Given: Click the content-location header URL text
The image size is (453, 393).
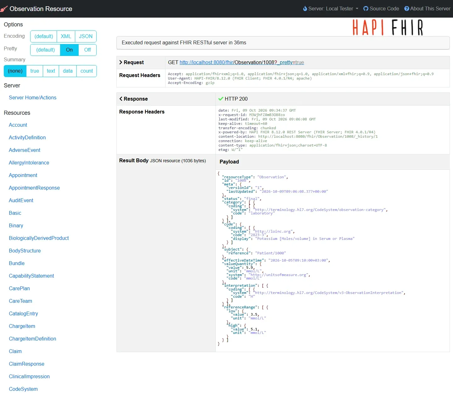Looking at the screenshot, I should click(318, 136).
